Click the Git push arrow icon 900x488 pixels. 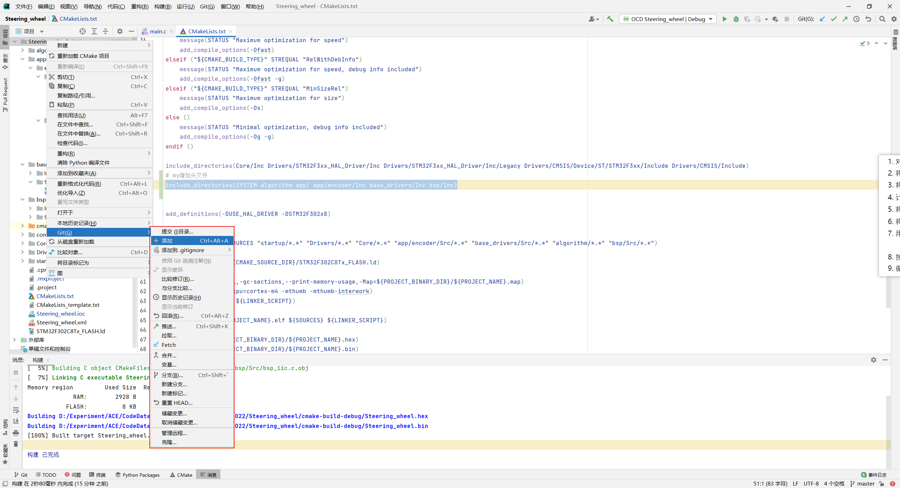845,19
